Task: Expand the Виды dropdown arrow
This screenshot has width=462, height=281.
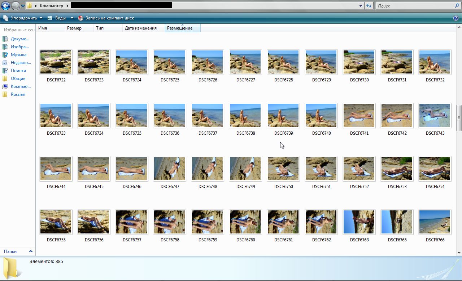Action: pos(72,18)
